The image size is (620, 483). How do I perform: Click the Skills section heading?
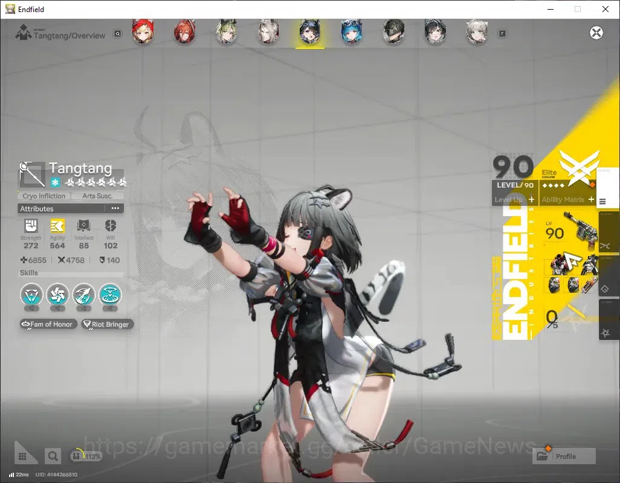(29, 272)
